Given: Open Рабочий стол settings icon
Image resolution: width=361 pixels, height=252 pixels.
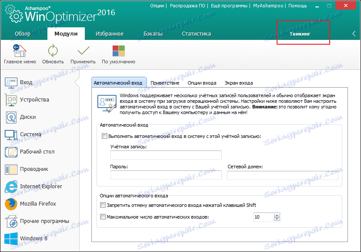Looking at the screenshot, I should click(12, 152).
